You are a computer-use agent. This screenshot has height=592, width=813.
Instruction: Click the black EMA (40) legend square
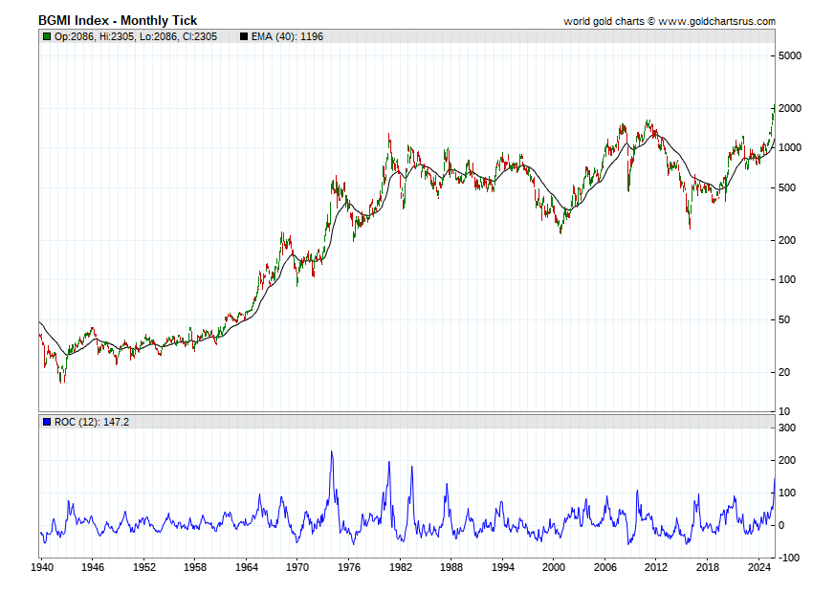244,36
